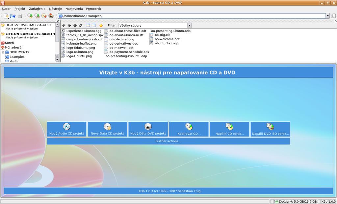Viewport: 337px width, 204px height.
Task: Open the Filter Všetky súbory dropdown
Action: click(189, 26)
